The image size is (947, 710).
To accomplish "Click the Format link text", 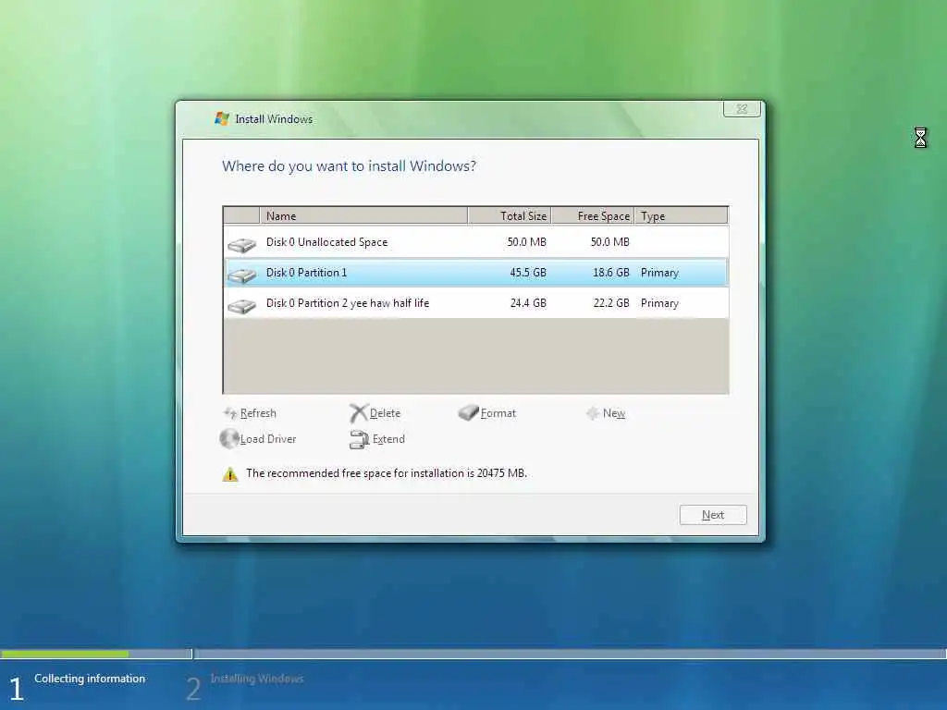I will (x=498, y=413).
